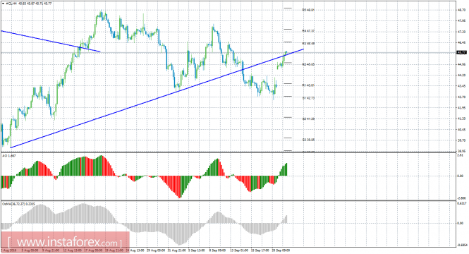Select the short descending blue trendline
This screenshot has width=469, height=254.
[x=50, y=41]
